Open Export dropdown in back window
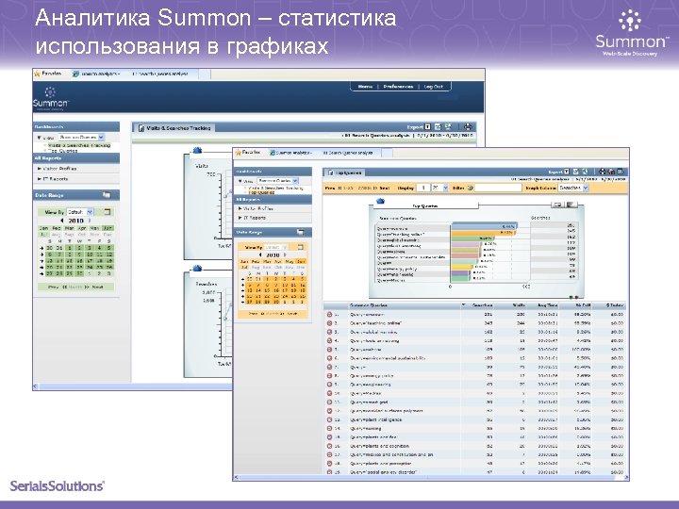The height and width of the screenshot is (509, 679). pos(428,127)
